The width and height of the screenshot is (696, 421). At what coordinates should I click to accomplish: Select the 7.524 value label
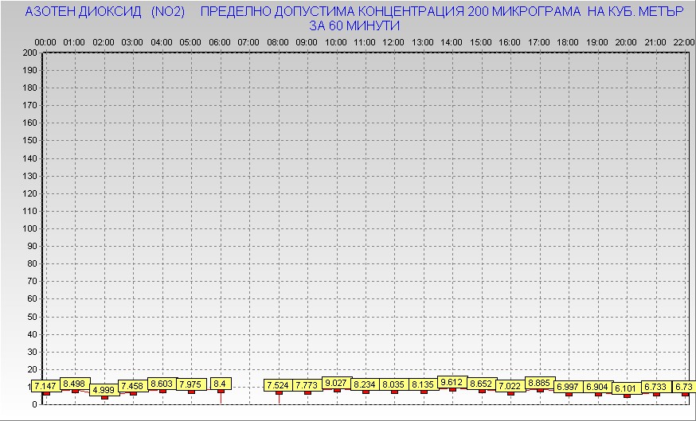279,385
